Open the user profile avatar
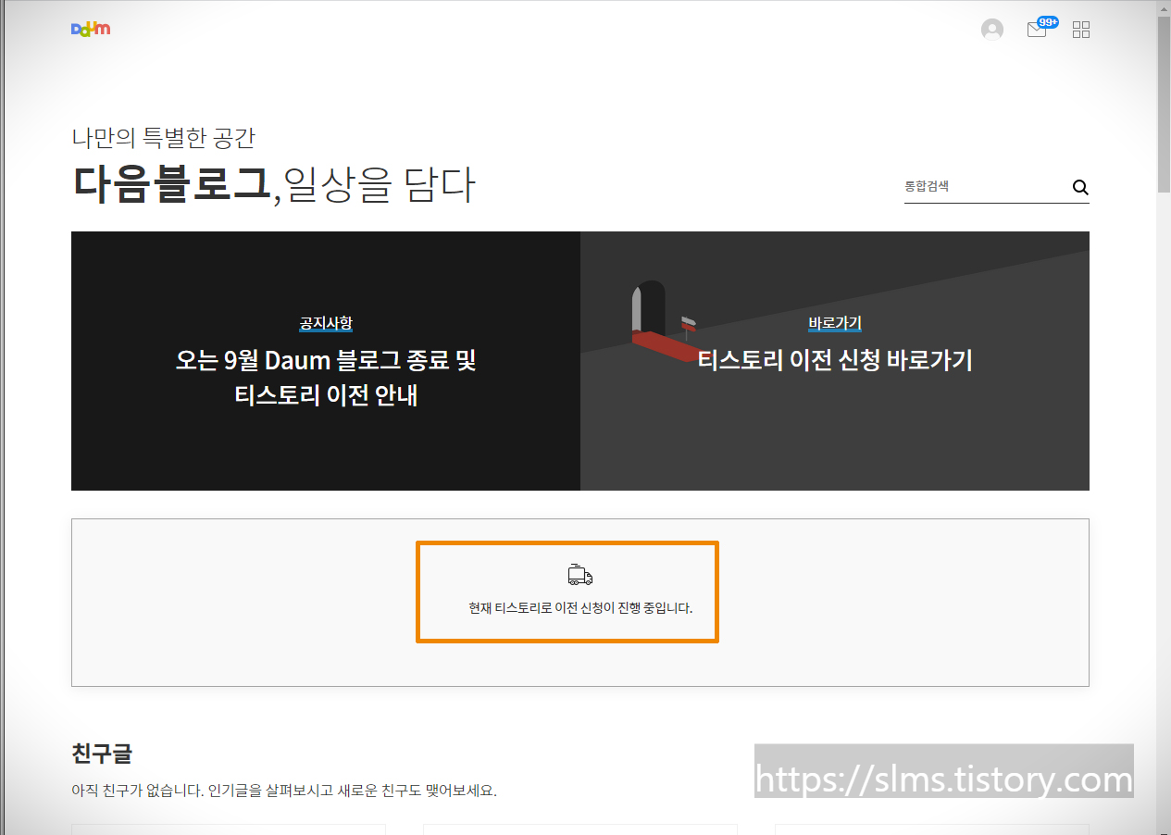Image resolution: width=1171 pixels, height=835 pixels. coord(992,30)
